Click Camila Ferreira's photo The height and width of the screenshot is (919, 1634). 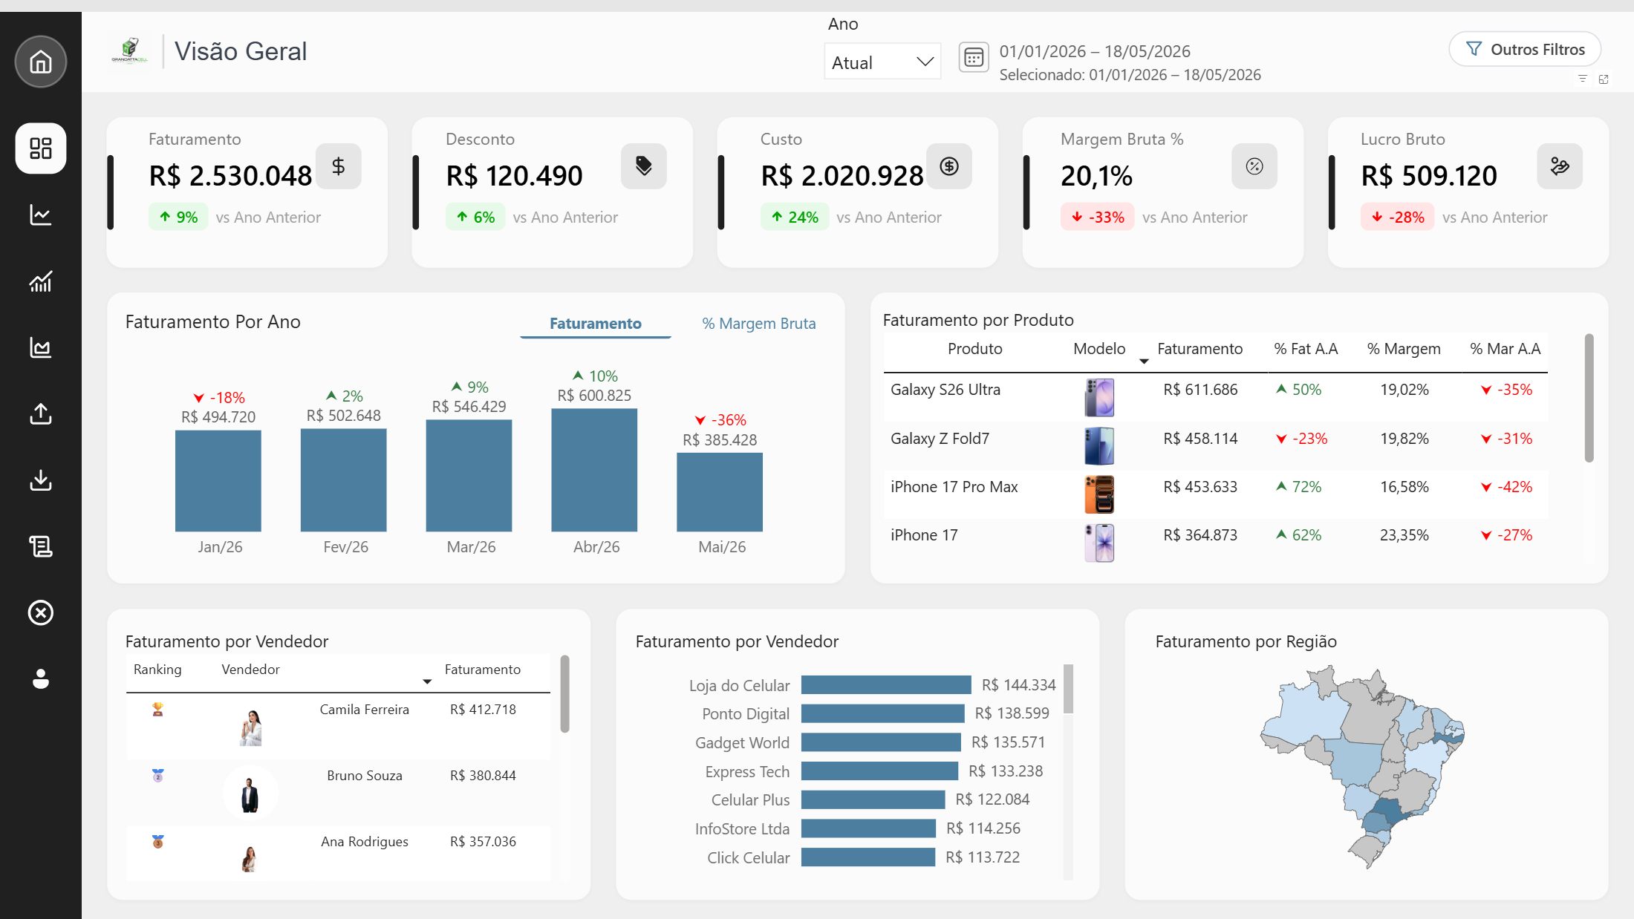coord(251,727)
